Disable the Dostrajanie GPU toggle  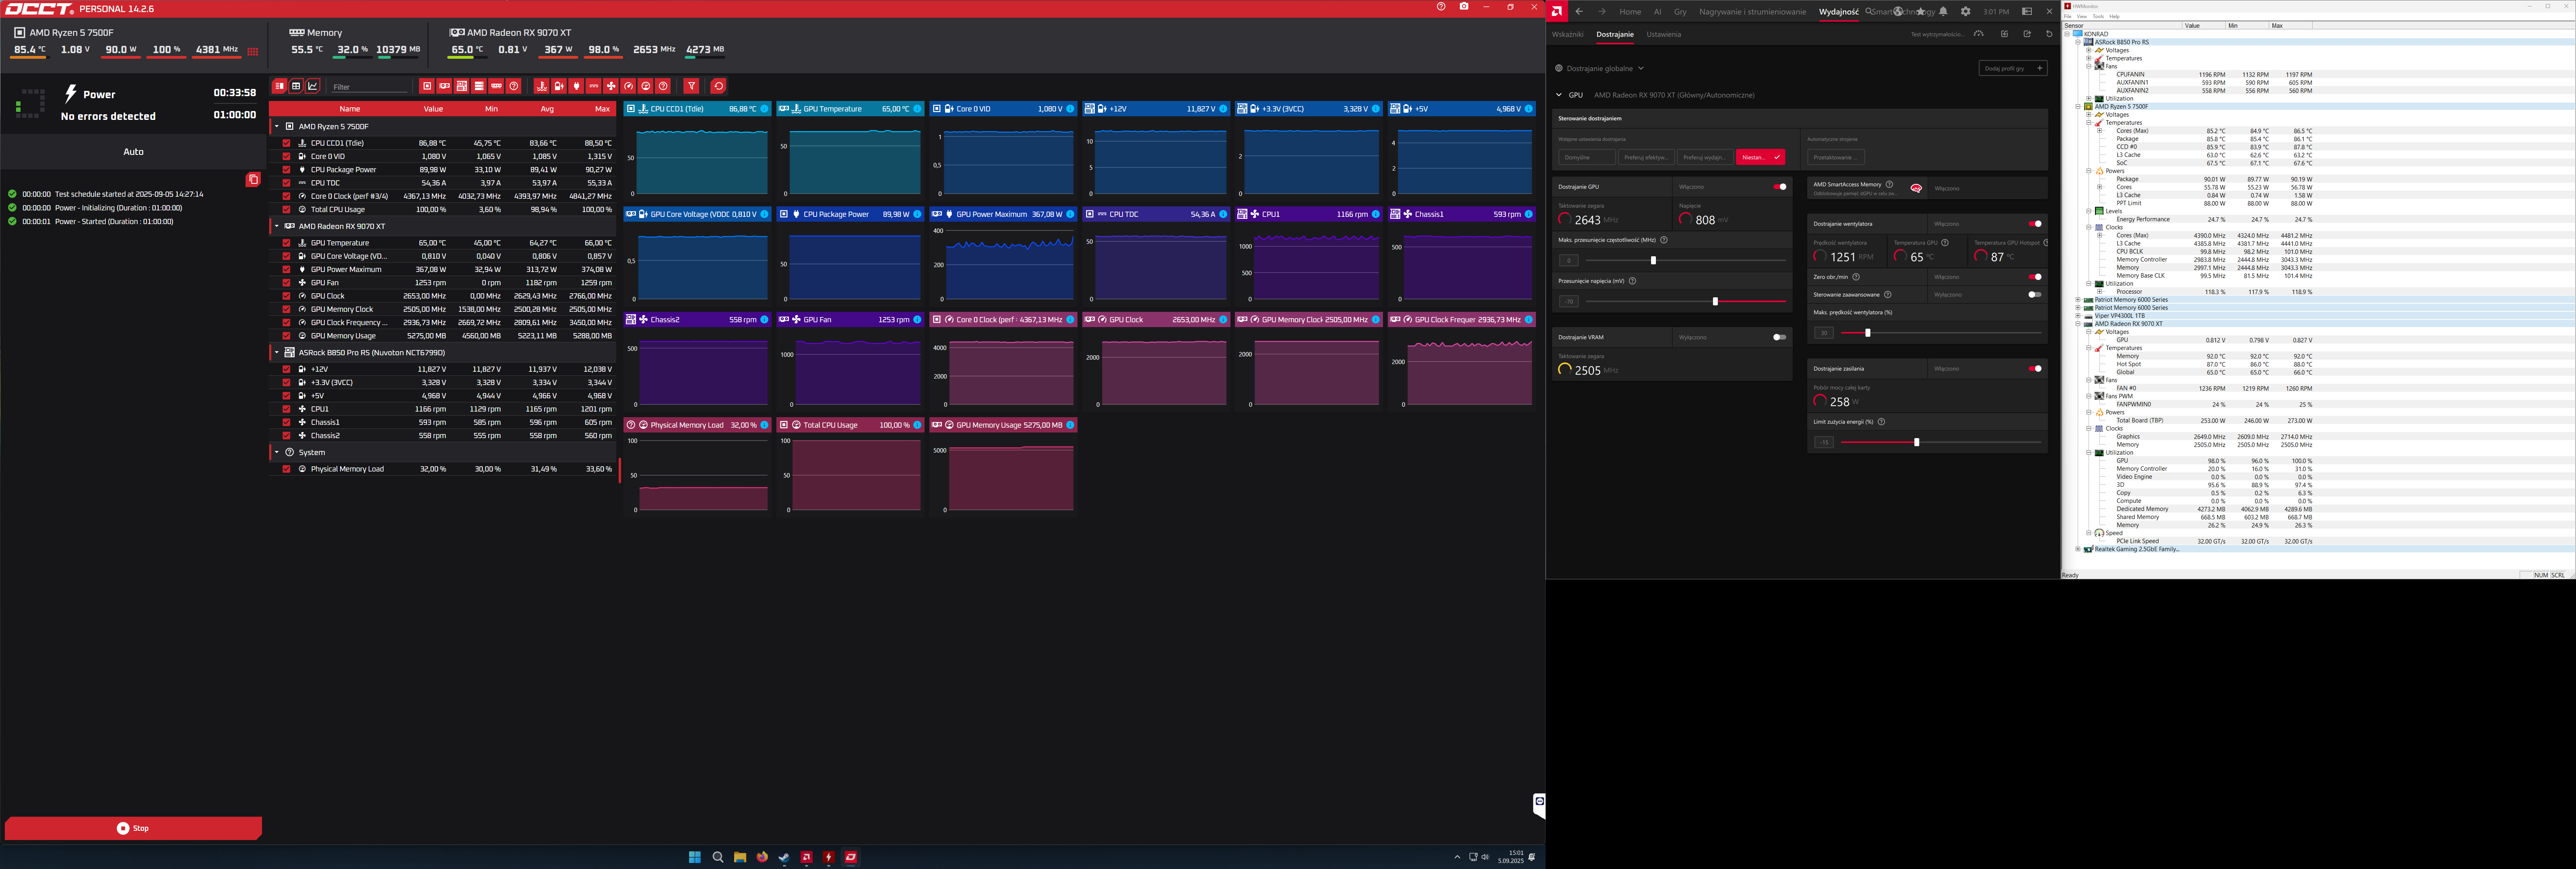[1779, 187]
